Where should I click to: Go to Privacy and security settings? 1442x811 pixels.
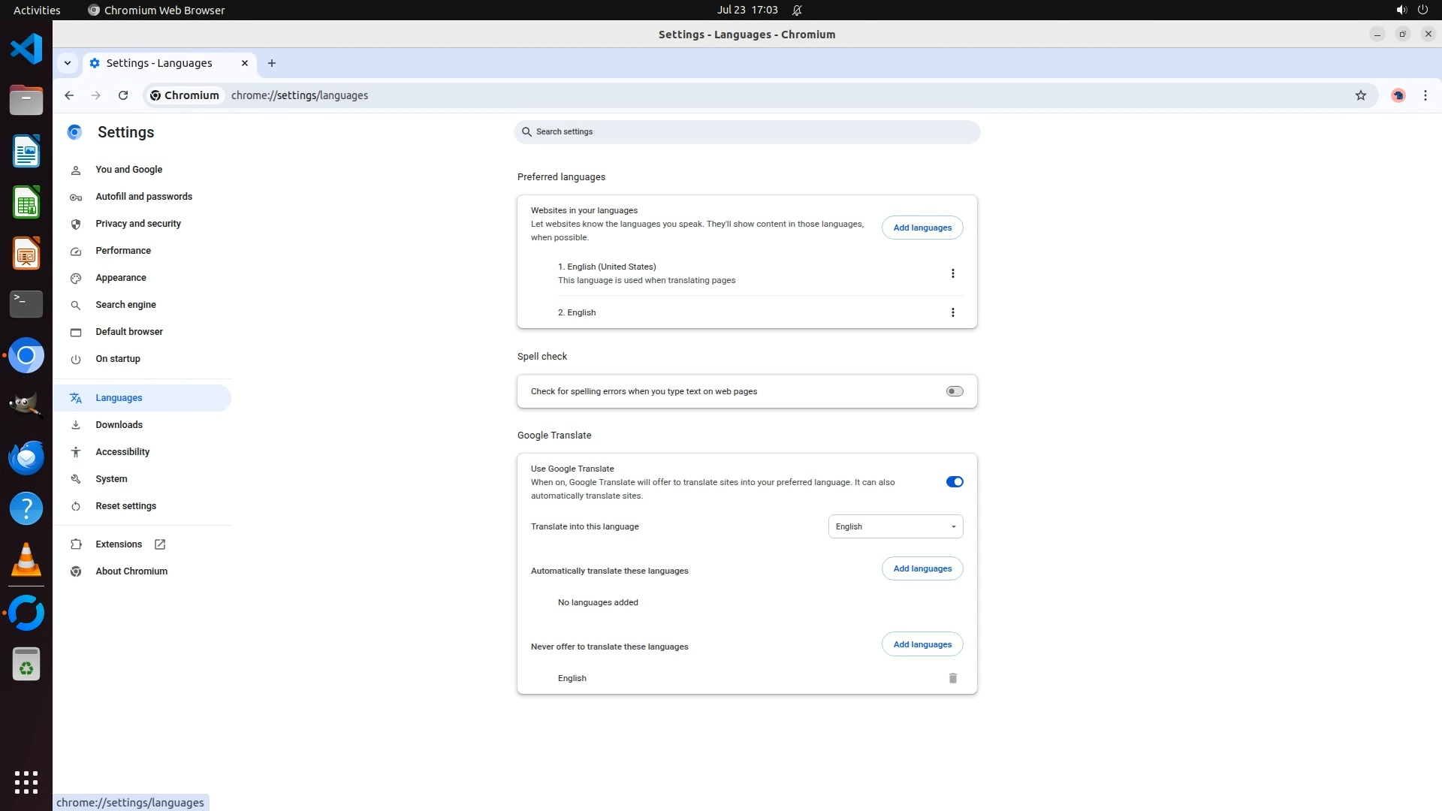click(x=138, y=224)
